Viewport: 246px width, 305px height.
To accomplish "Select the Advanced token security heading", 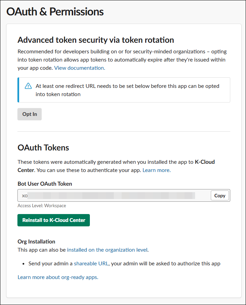I will pyautogui.click(x=96, y=40).
